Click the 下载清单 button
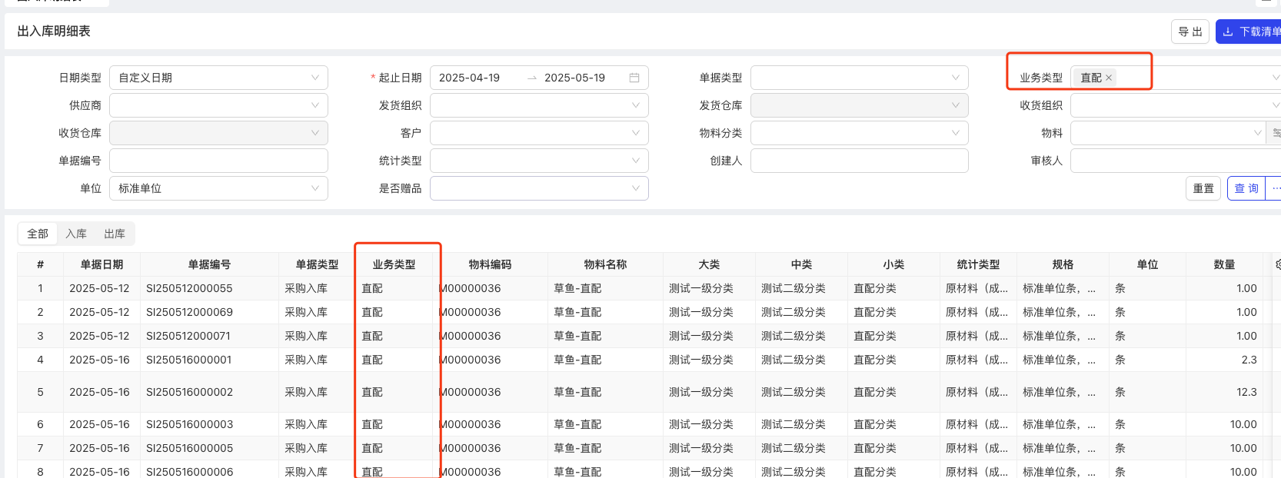The height and width of the screenshot is (478, 1281). (1249, 32)
